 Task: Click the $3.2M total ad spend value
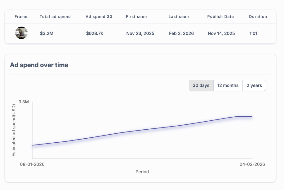click(47, 33)
